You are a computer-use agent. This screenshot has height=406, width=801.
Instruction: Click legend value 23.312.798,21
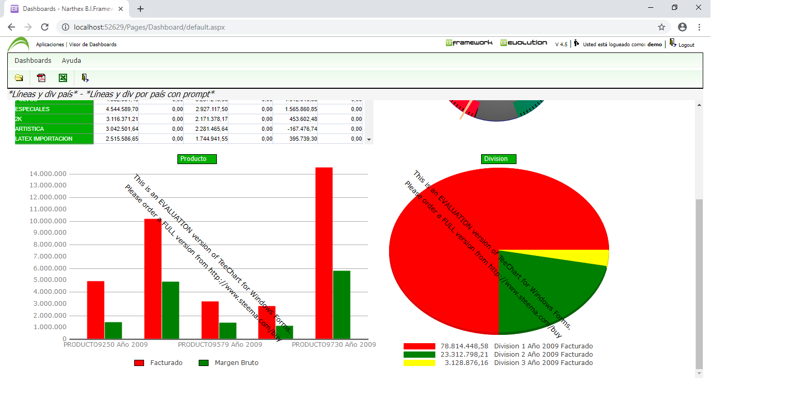[x=464, y=355]
